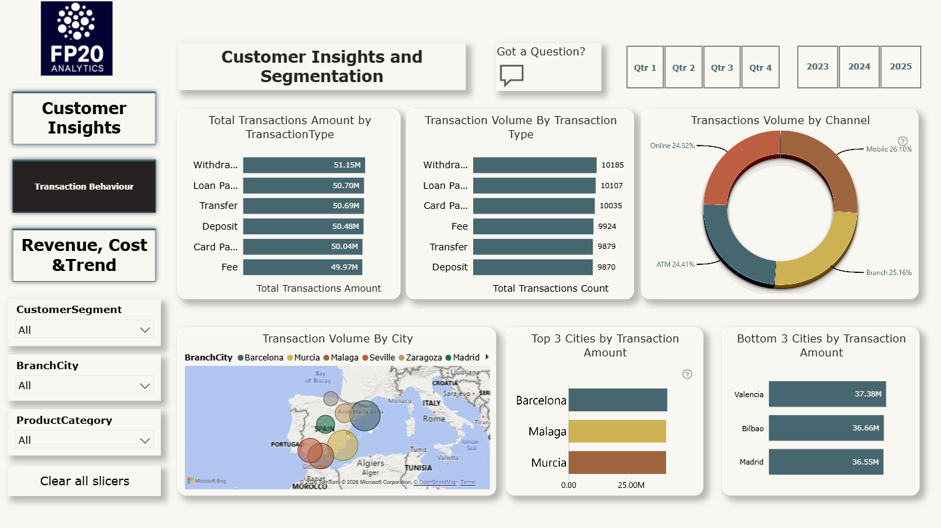Open the Revenue, Cost & Trend page
Viewport: 941px width, 528px height.
[x=84, y=255]
